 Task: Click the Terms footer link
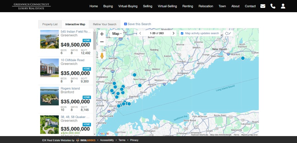click(122, 140)
